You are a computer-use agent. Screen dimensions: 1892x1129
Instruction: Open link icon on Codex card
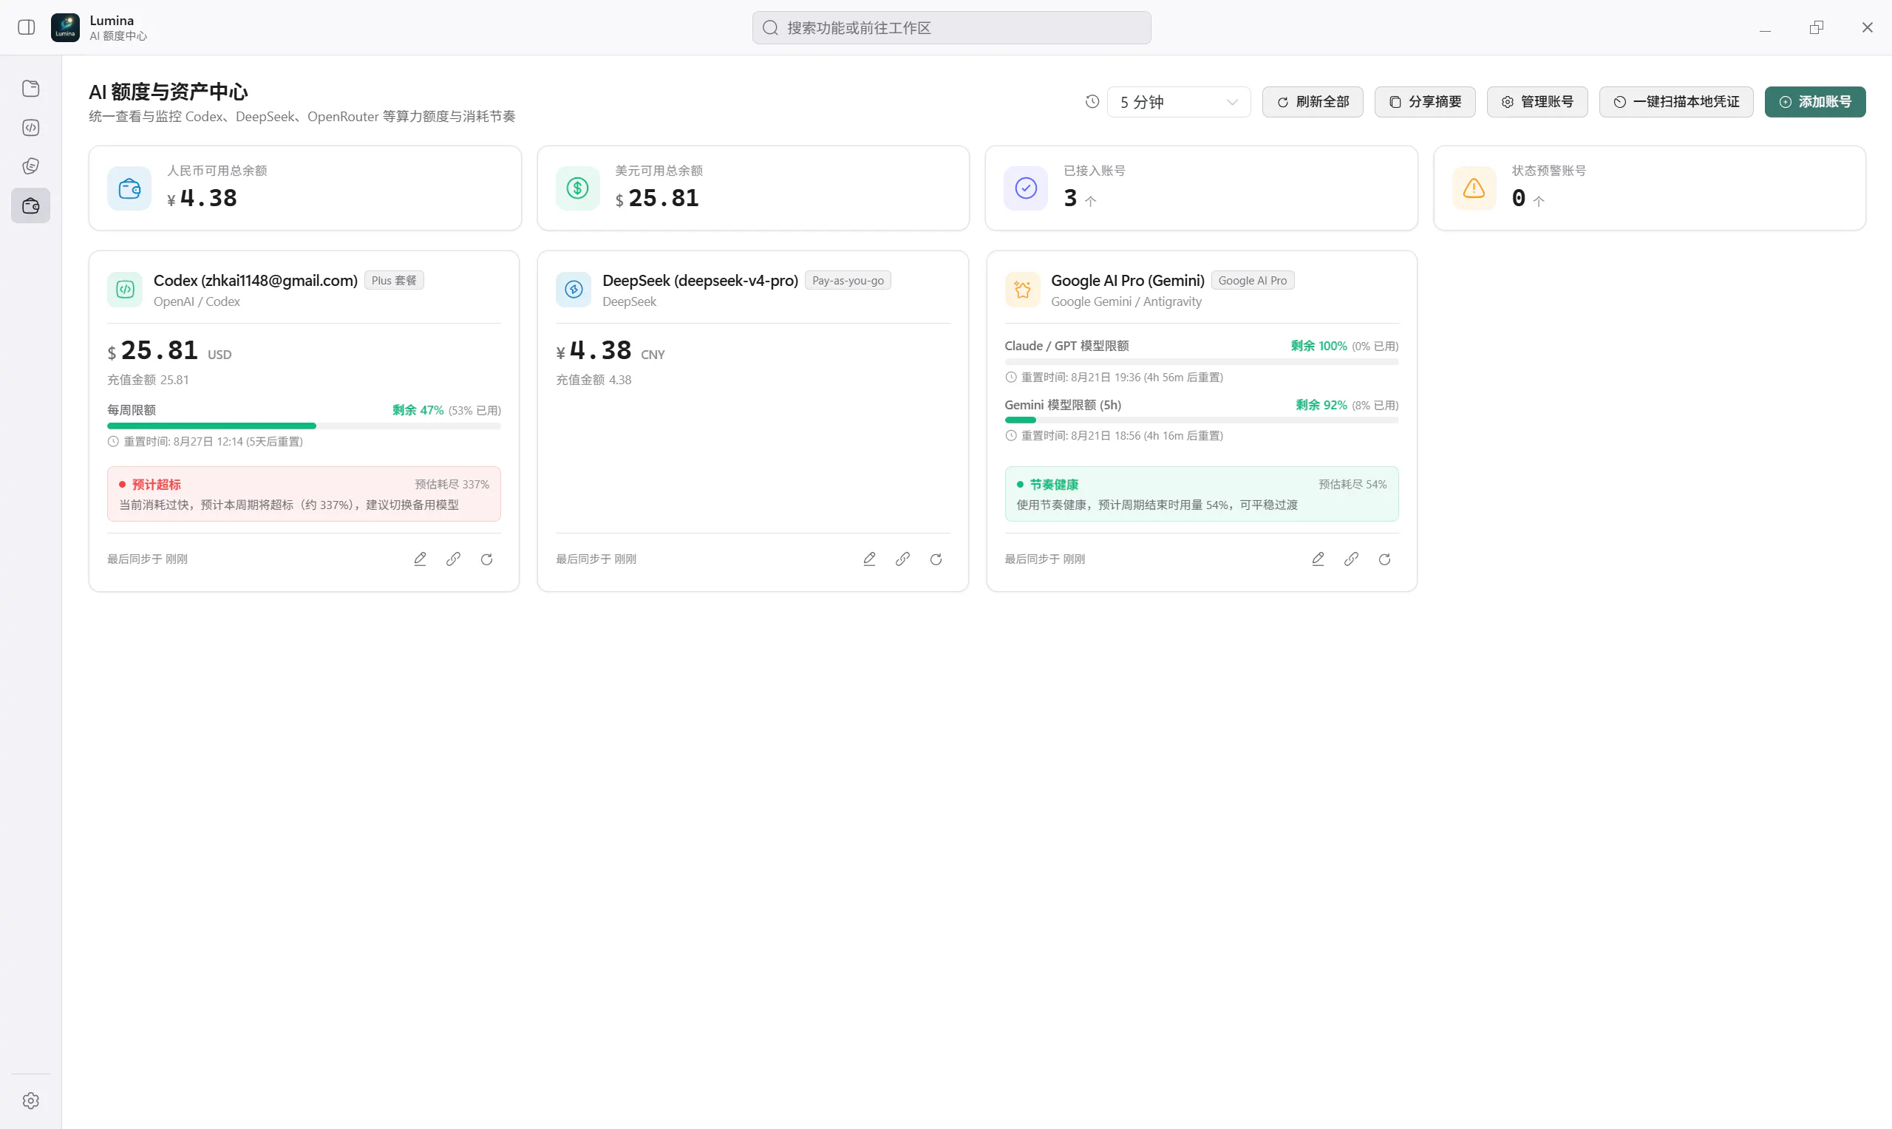tap(453, 559)
